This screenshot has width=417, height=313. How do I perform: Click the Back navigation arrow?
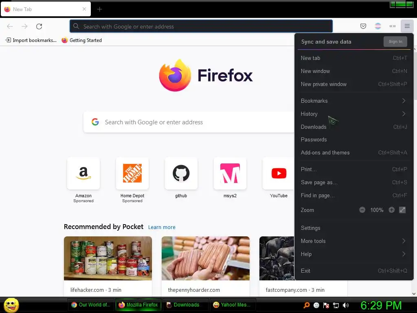pyautogui.click(x=10, y=26)
